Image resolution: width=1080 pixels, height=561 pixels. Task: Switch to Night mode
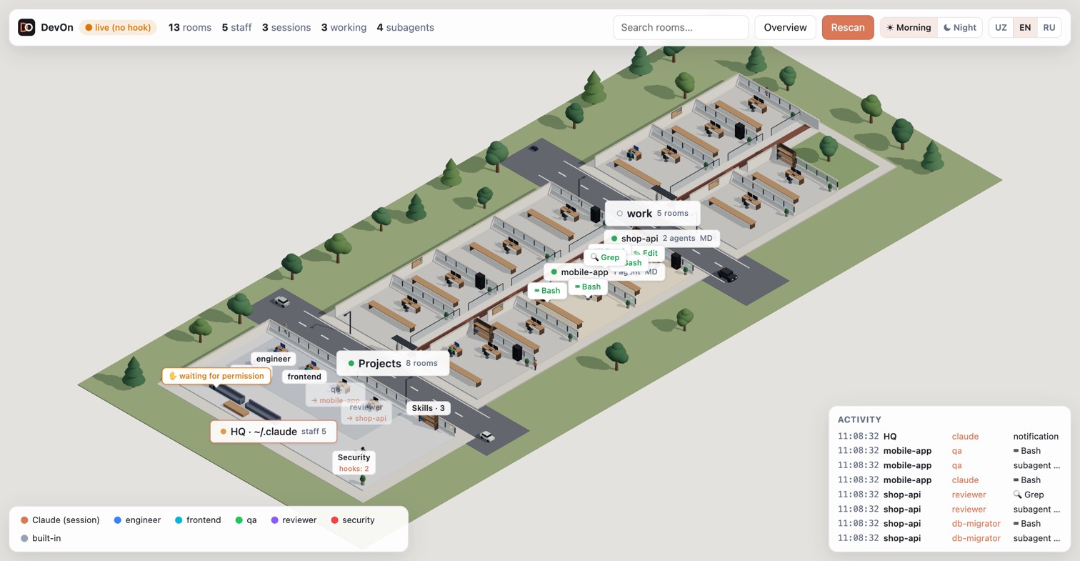coord(959,27)
